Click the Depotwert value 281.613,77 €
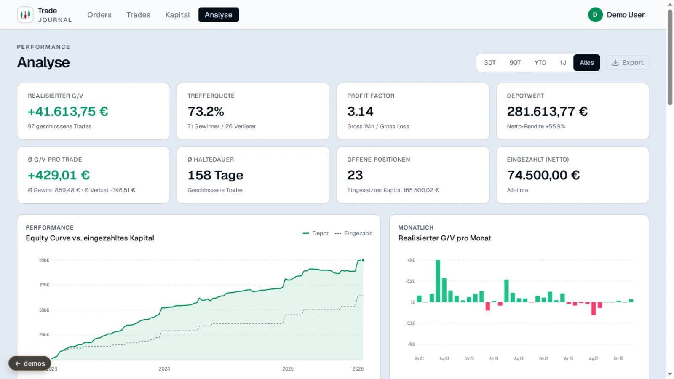The width and height of the screenshot is (674, 379). [547, 112]
